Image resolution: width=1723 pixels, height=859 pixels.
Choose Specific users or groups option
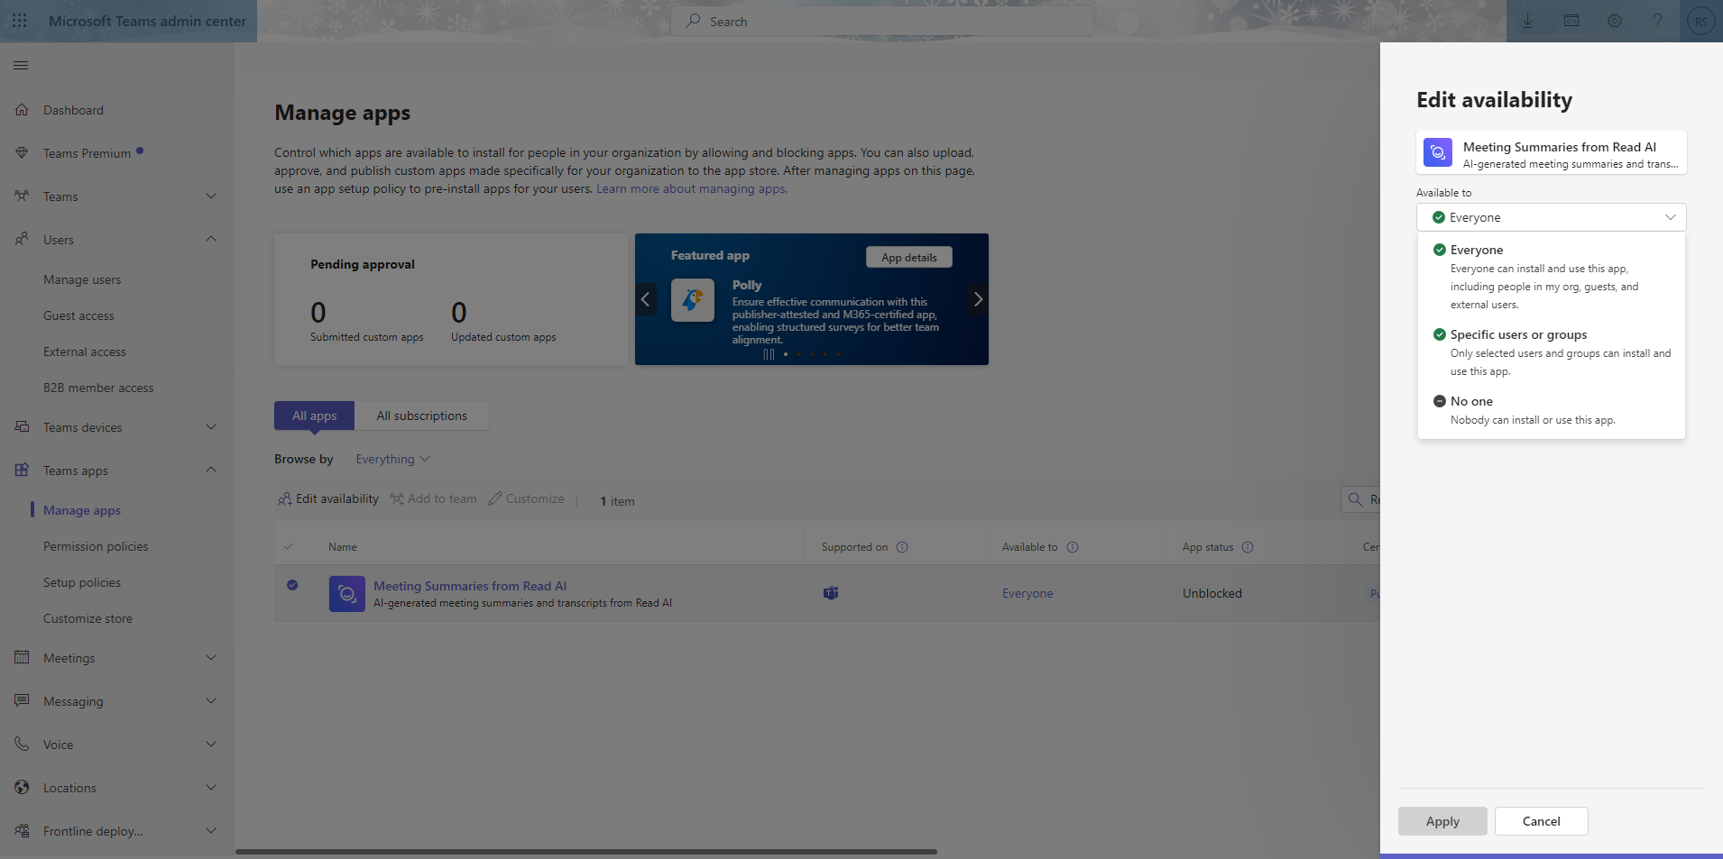(x=1552, y=352)
